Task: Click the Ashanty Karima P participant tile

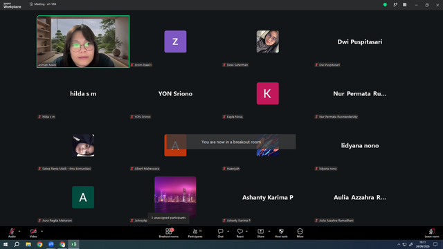Action: point(268,197)
